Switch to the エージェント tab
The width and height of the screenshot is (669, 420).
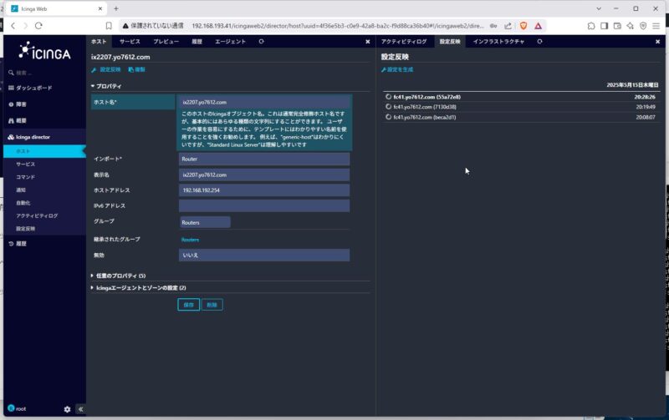230,41
